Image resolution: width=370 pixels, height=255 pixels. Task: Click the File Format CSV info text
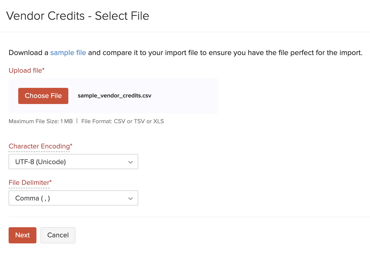pos(122,121)
